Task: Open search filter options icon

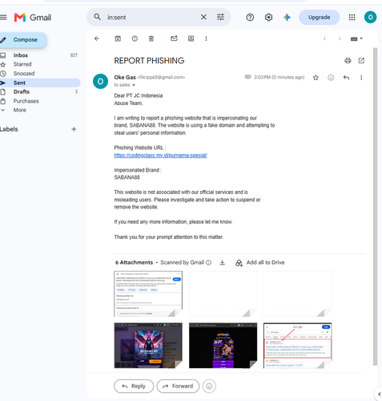Action: click(220, 17)
